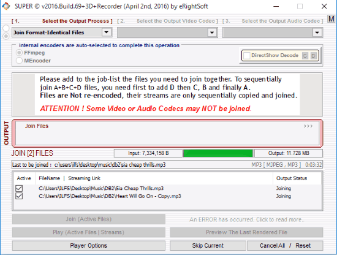The width and height of the screenshot is (337, 255).
Task: Enable the DirectShow Decode checkbox
Action: point(246,55)
